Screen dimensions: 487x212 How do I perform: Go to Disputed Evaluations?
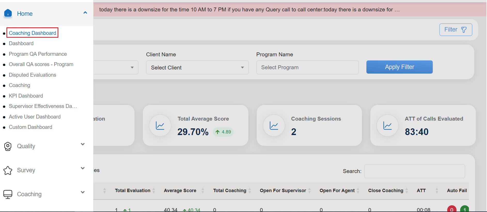[33, 75]
